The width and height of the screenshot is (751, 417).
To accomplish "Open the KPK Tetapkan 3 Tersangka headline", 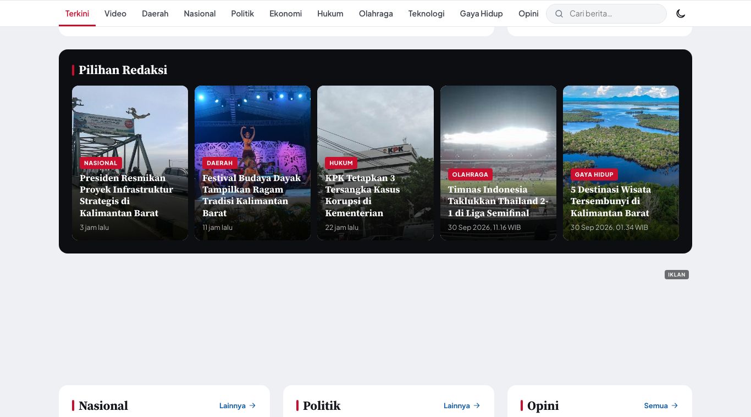I will pos(362,195).
